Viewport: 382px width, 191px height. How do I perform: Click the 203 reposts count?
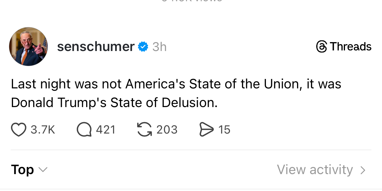(167, 130)
